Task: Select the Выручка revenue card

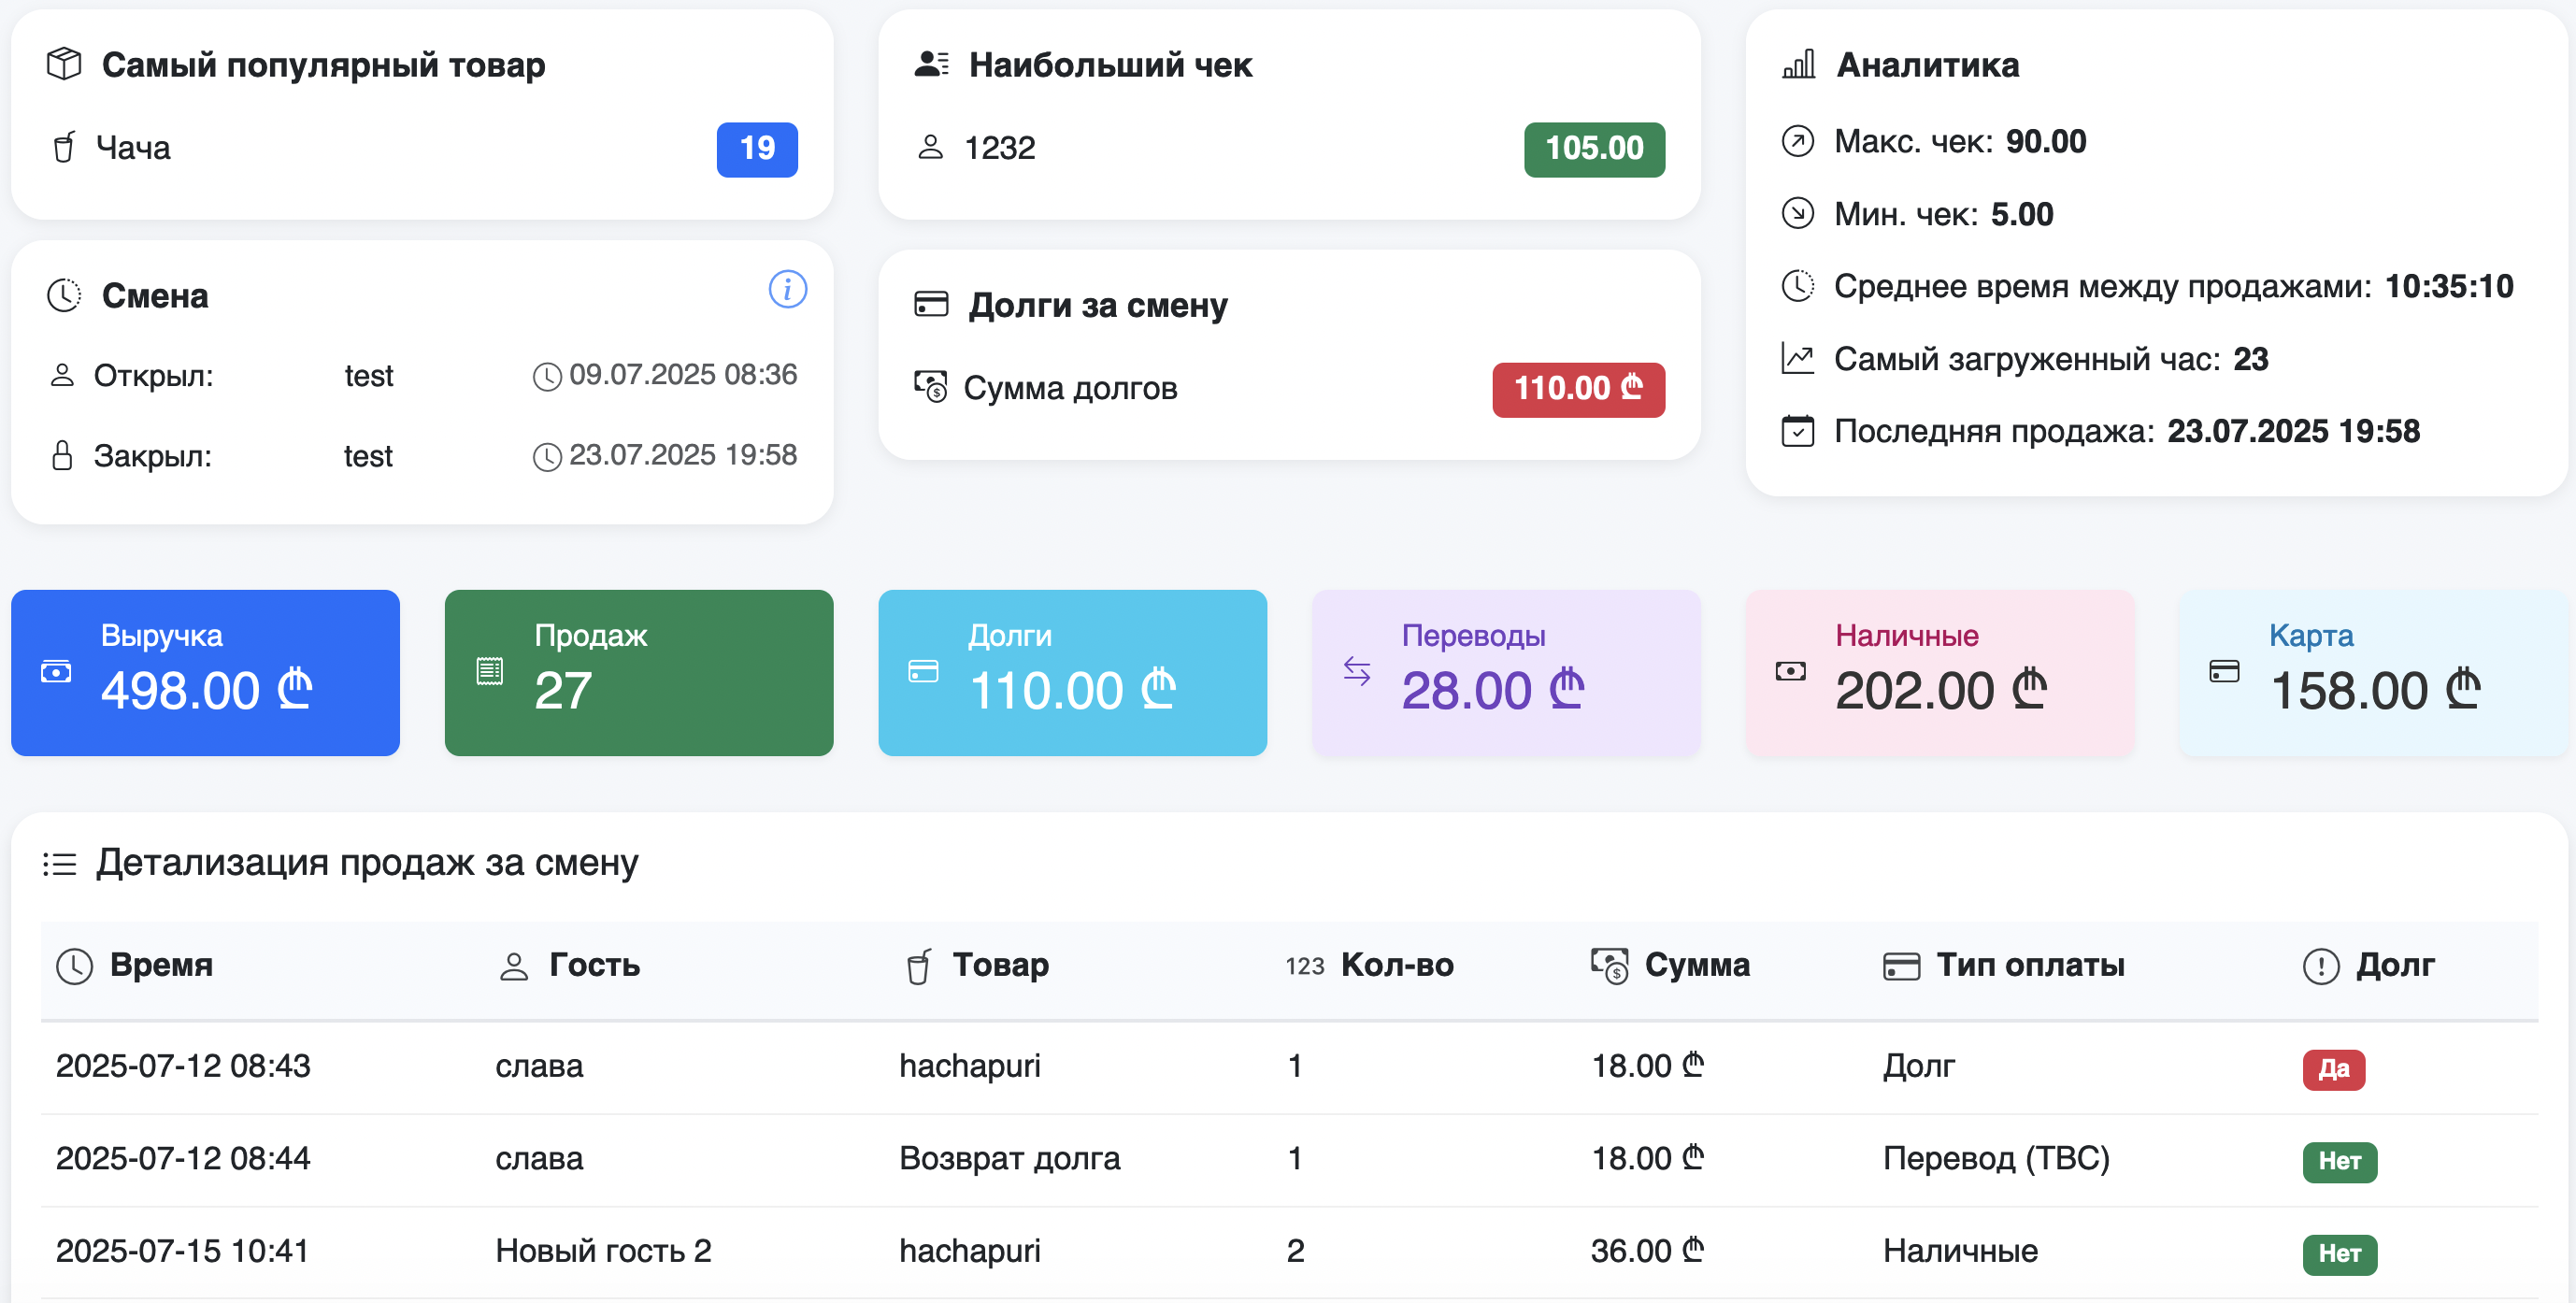Action: 205,672
